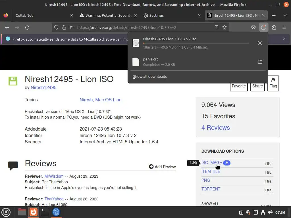Close the Settings tab
Viewport: 291px width, 218px height.
click(199, 15)
